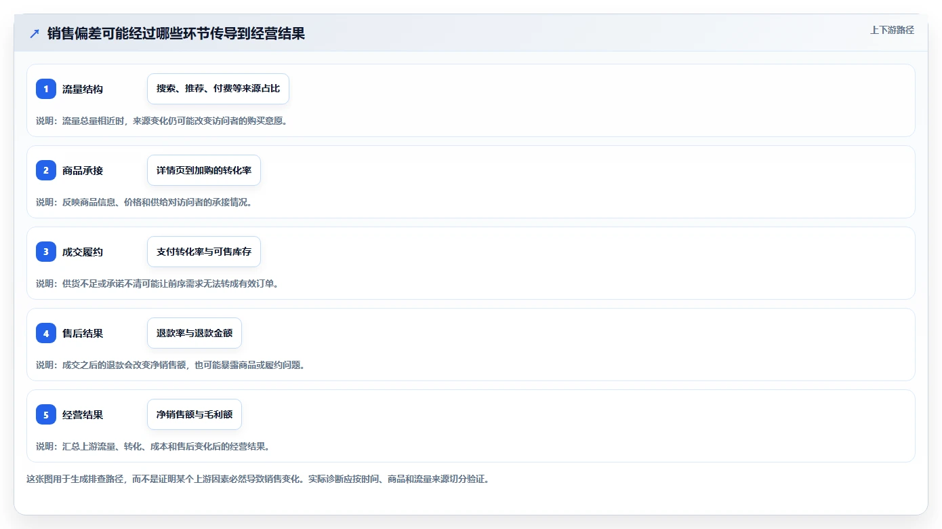Click step number badge 2 for 商品承接
Screen dimensions: 942x529
(x=46, y=170)
